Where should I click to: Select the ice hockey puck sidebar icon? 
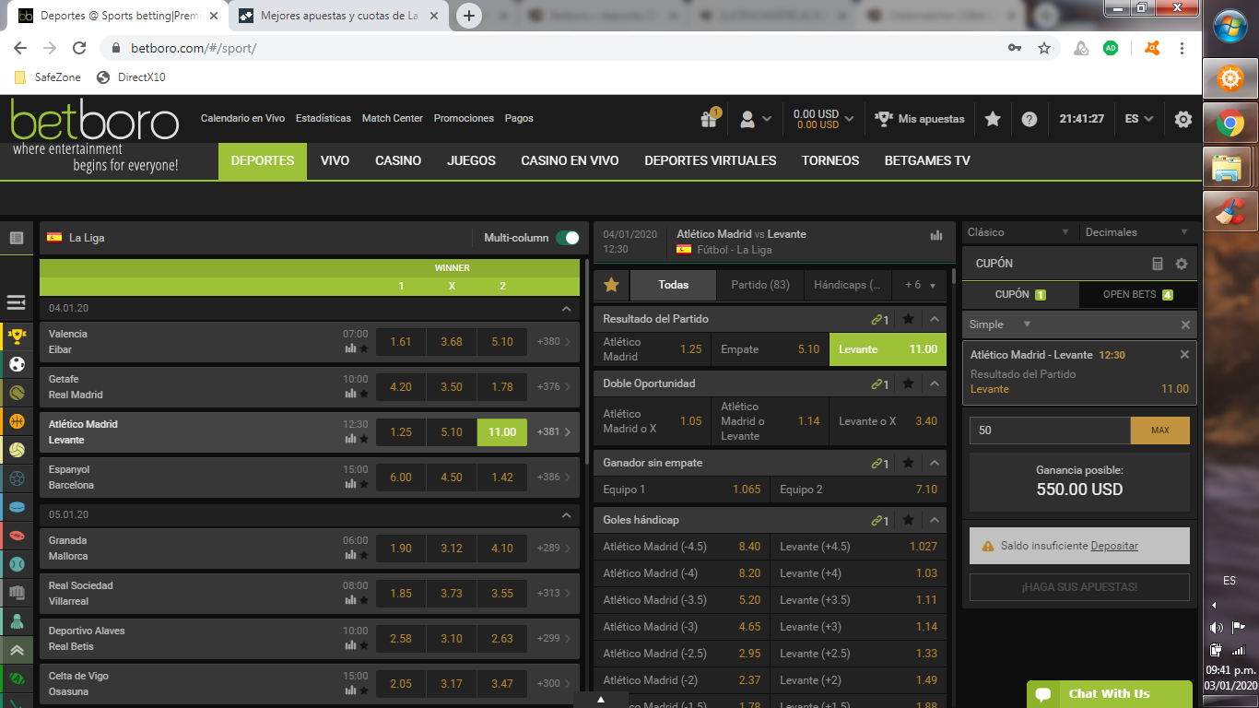pos(17,507)
